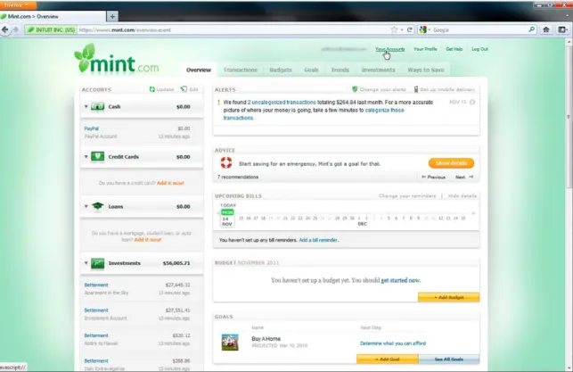The height and width of the screenshot is (372, 573).
Task: Select the Overview tab
Action: (199, 70)
